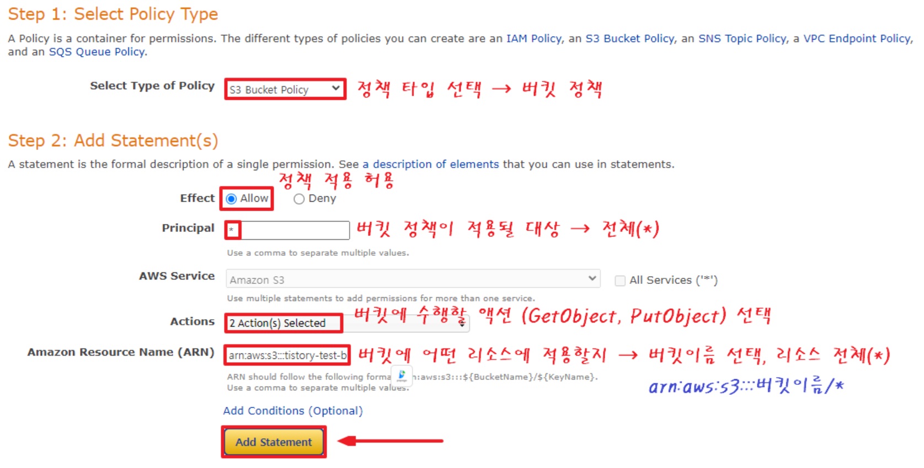Open 'a description of elements' link

430,164
